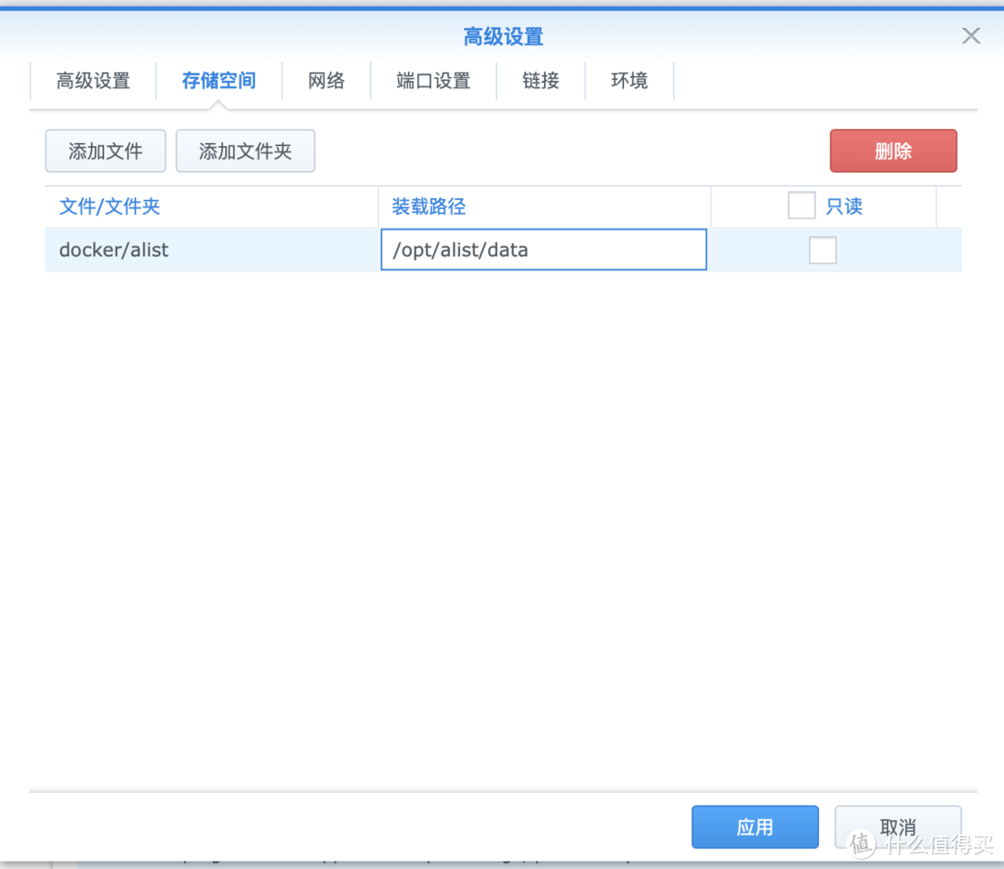
Task: Enable read-only for the docker/alist row
Action: point(823,249)
